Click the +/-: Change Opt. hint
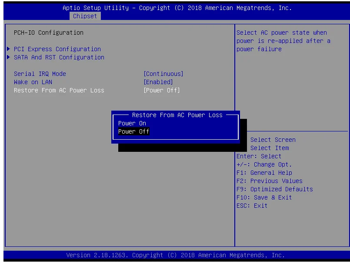350x262 pixels. [x=264, y=164]
